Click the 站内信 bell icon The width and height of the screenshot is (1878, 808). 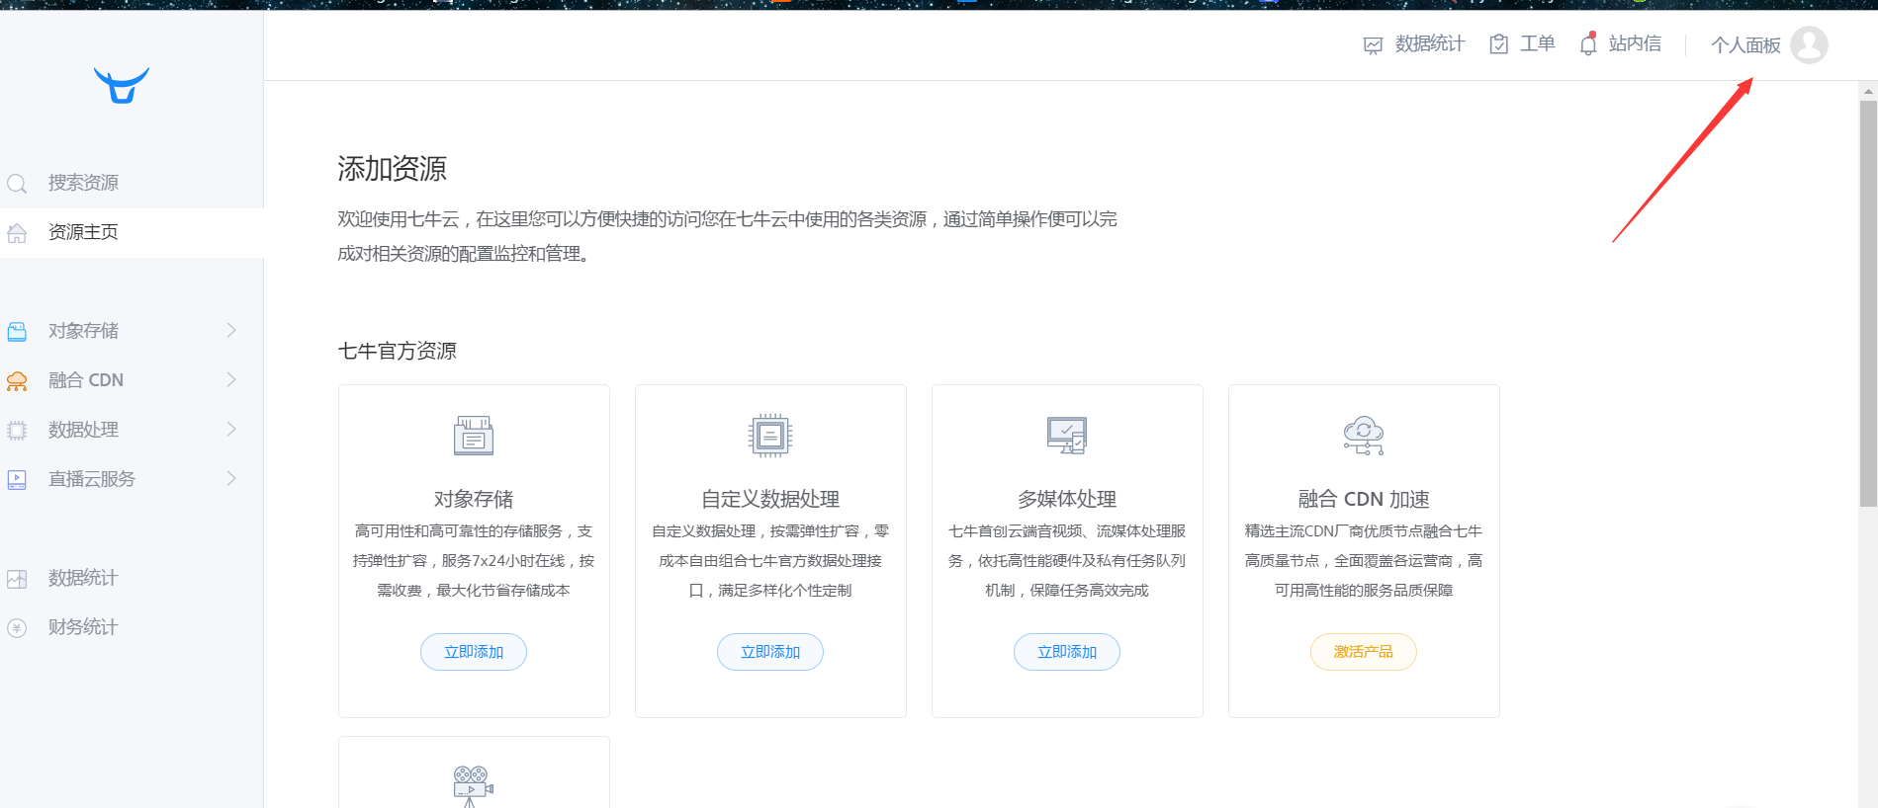coord(1588,44)
